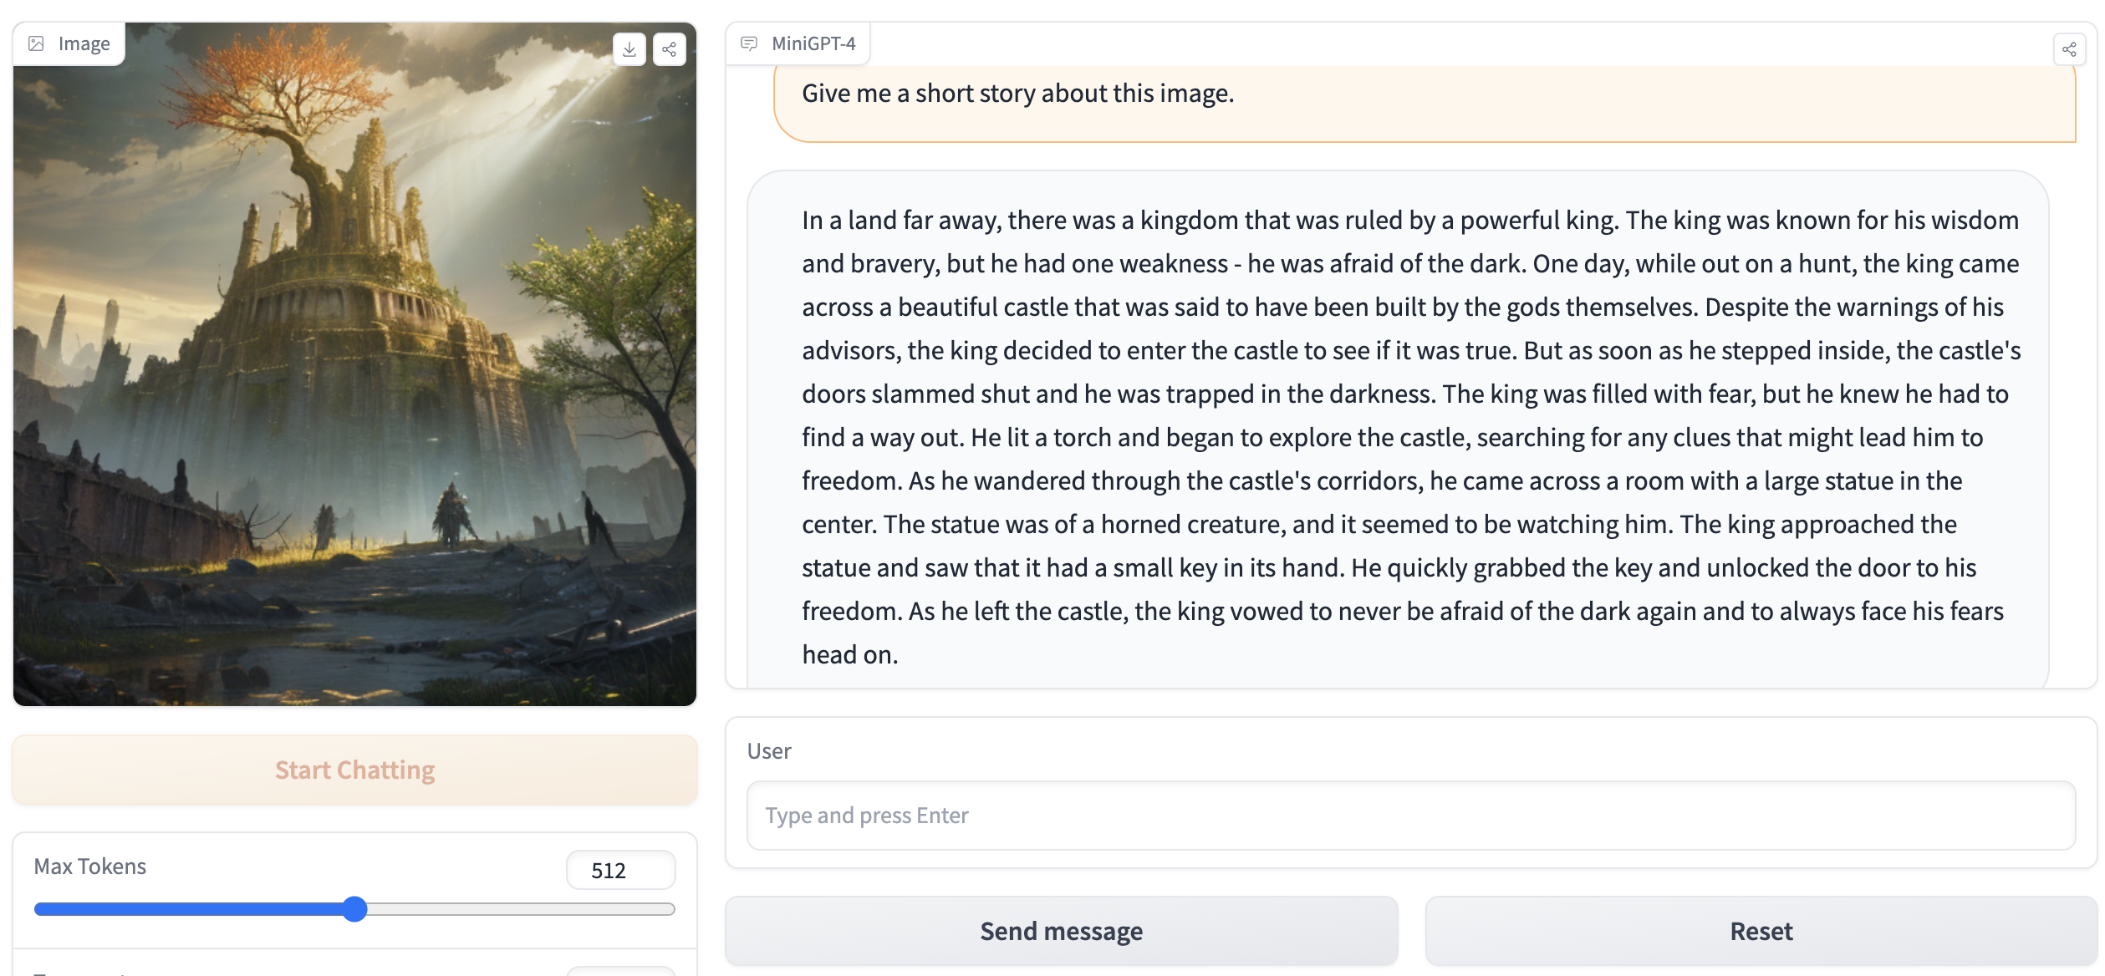Click the 'Type and press Enter' text field
Screen dimensions: 2105x976
(x=1413, y=815)
